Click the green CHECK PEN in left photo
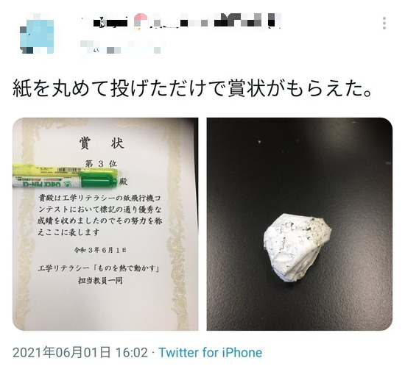 click(x=65, y=182)
